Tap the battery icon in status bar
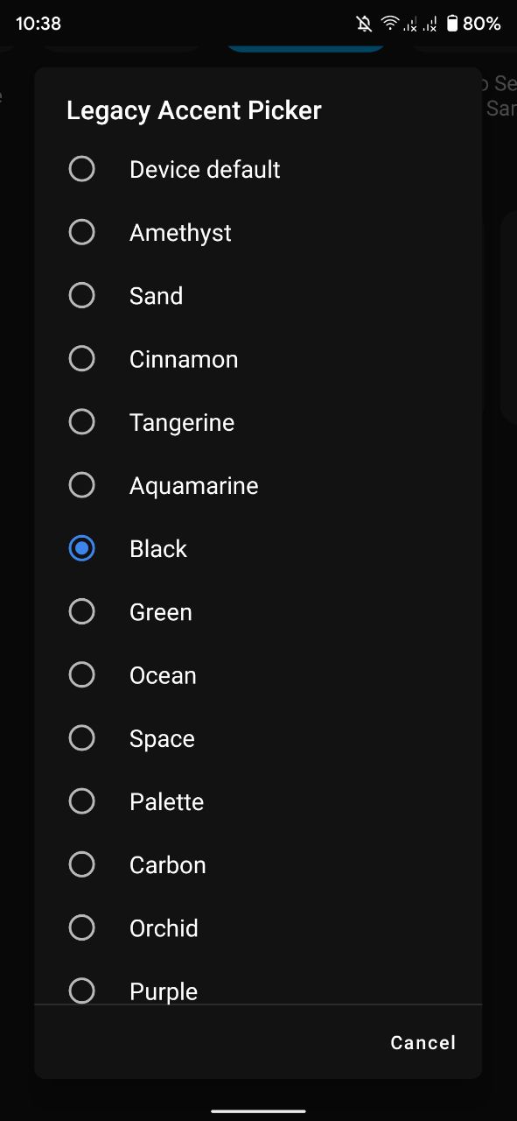 [x=452, y=24]
